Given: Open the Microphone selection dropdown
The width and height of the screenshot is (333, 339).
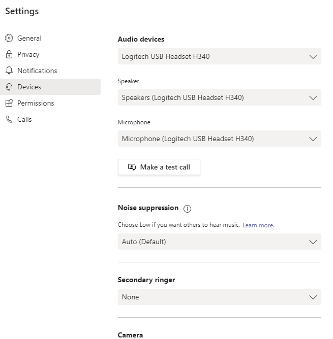Looking at the screenshot, I should click(x=219, y=139).
